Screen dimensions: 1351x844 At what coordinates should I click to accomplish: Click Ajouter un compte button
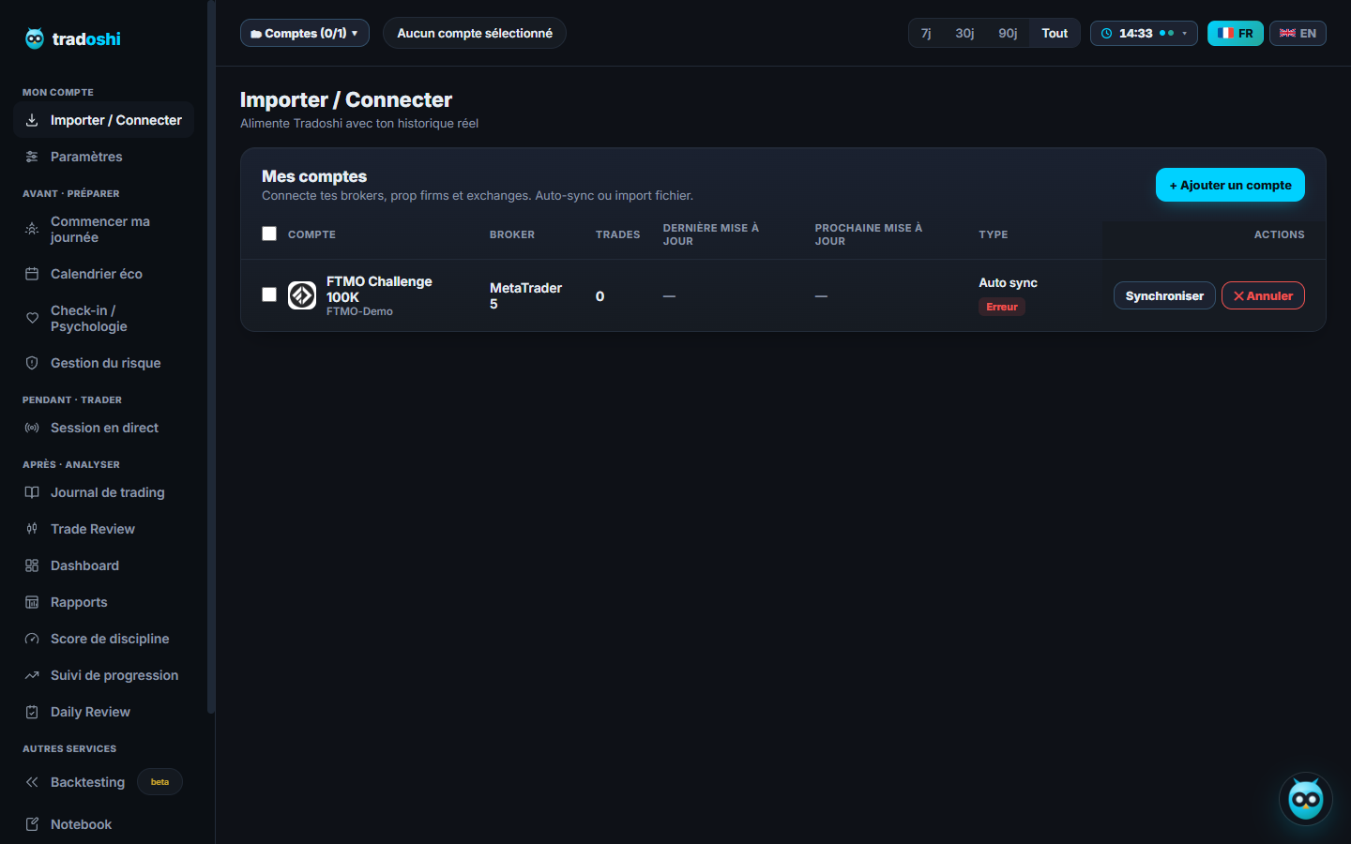(x=1230, y=185)
